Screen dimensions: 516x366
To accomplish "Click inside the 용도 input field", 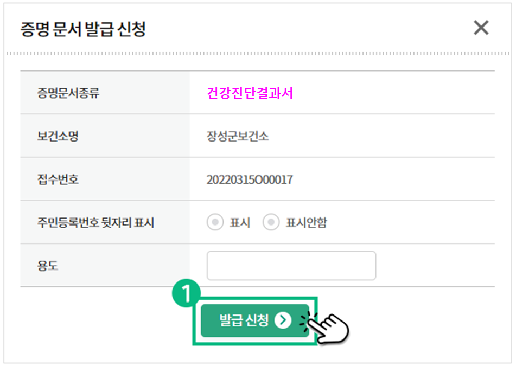I will pyautogui.click(x=291, y=266).
